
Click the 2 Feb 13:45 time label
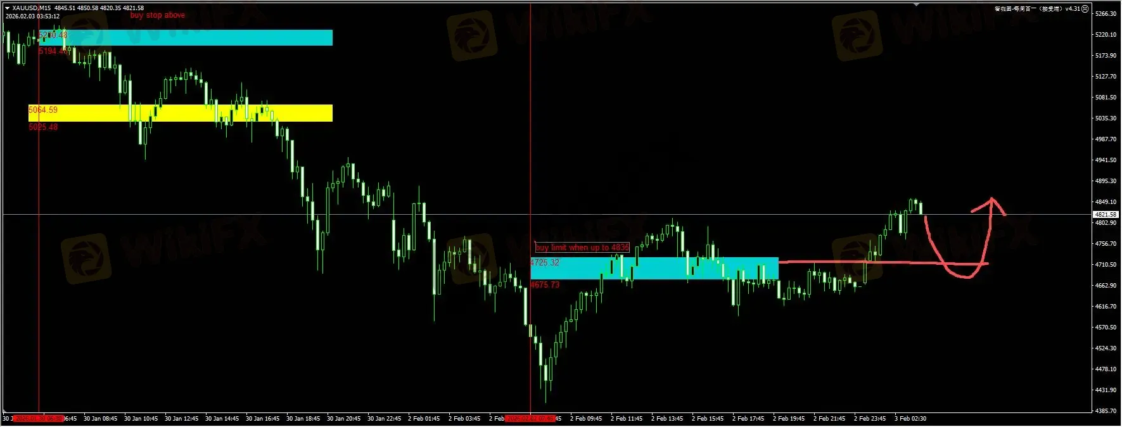(667, 419)
